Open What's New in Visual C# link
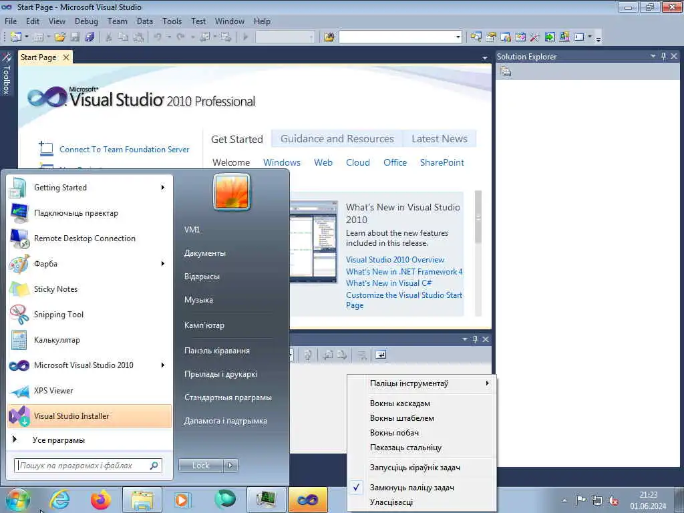684x513 pixels. tap(389, 283)
